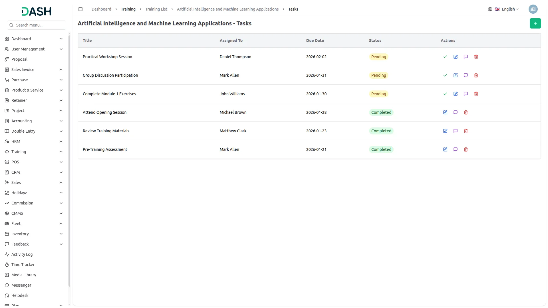Viewport: 548px width, 308px height.
Task: Click the DASH logo
Action: click(36, 11)
